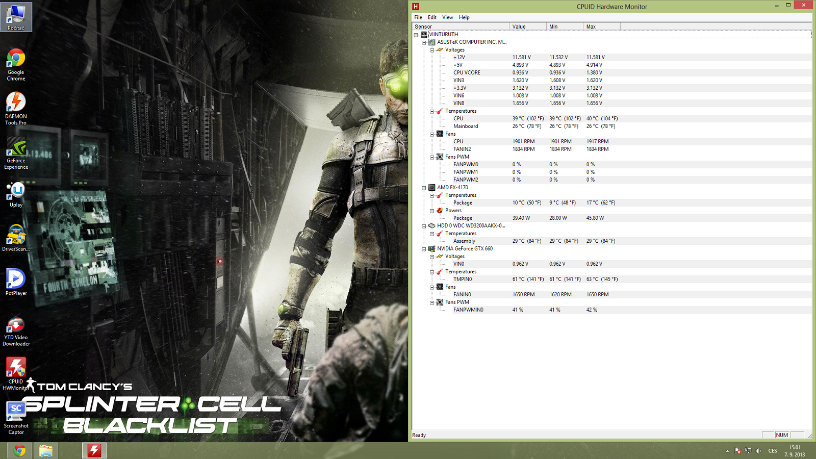The height and width of the screenshot is (459, 816).
Task: Collapse mainboard Fans group
Action: point(432,134)
